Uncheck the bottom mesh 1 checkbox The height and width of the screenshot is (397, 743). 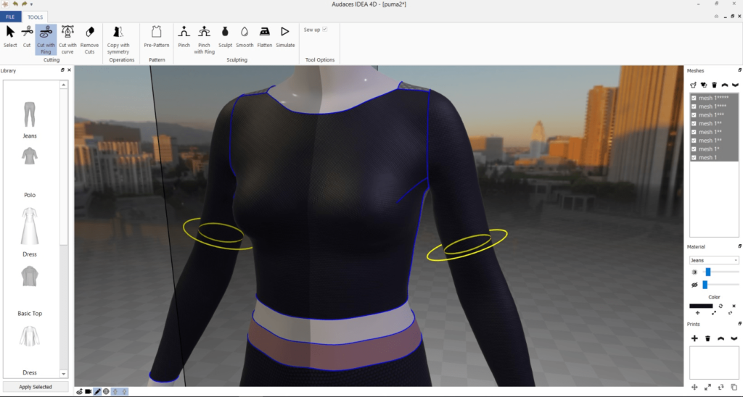point(694,158)
